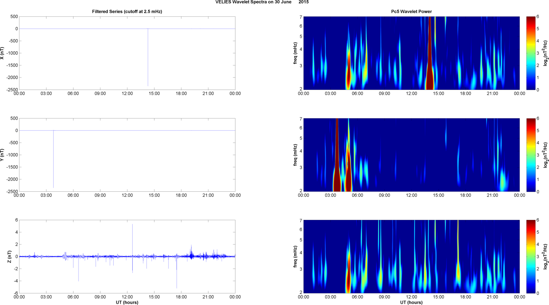Select the 'Pc5 Wavelet Power' heading
This screenshot has height=305, width=549.
pyautogui.click(x=411, y=11)
